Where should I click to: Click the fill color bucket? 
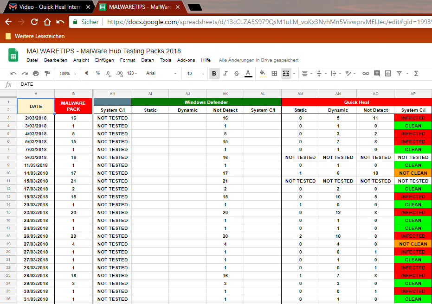(x=262, y=73)
